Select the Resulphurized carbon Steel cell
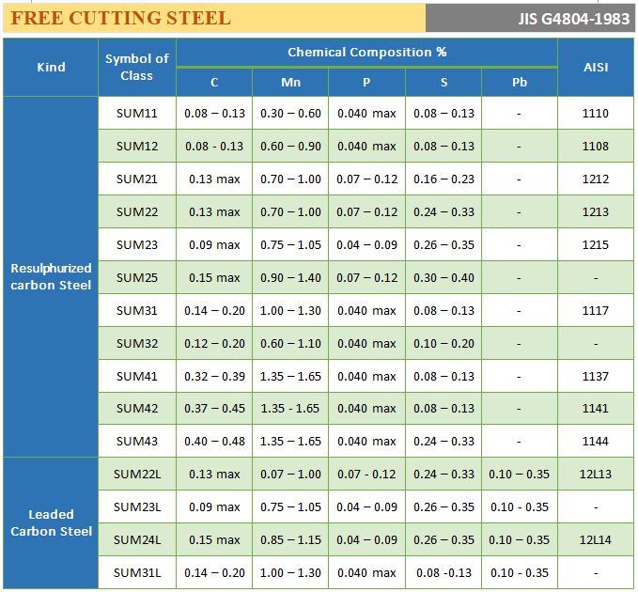This screenshot has height=592, width=638. pos(51,276)
